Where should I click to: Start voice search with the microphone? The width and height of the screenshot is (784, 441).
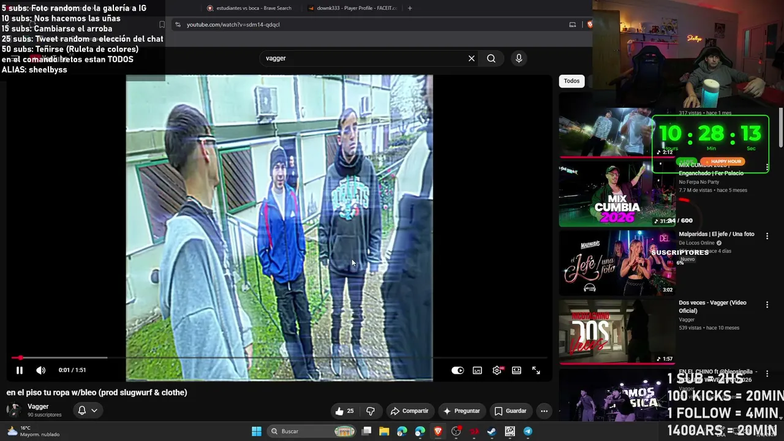point(519,58)
